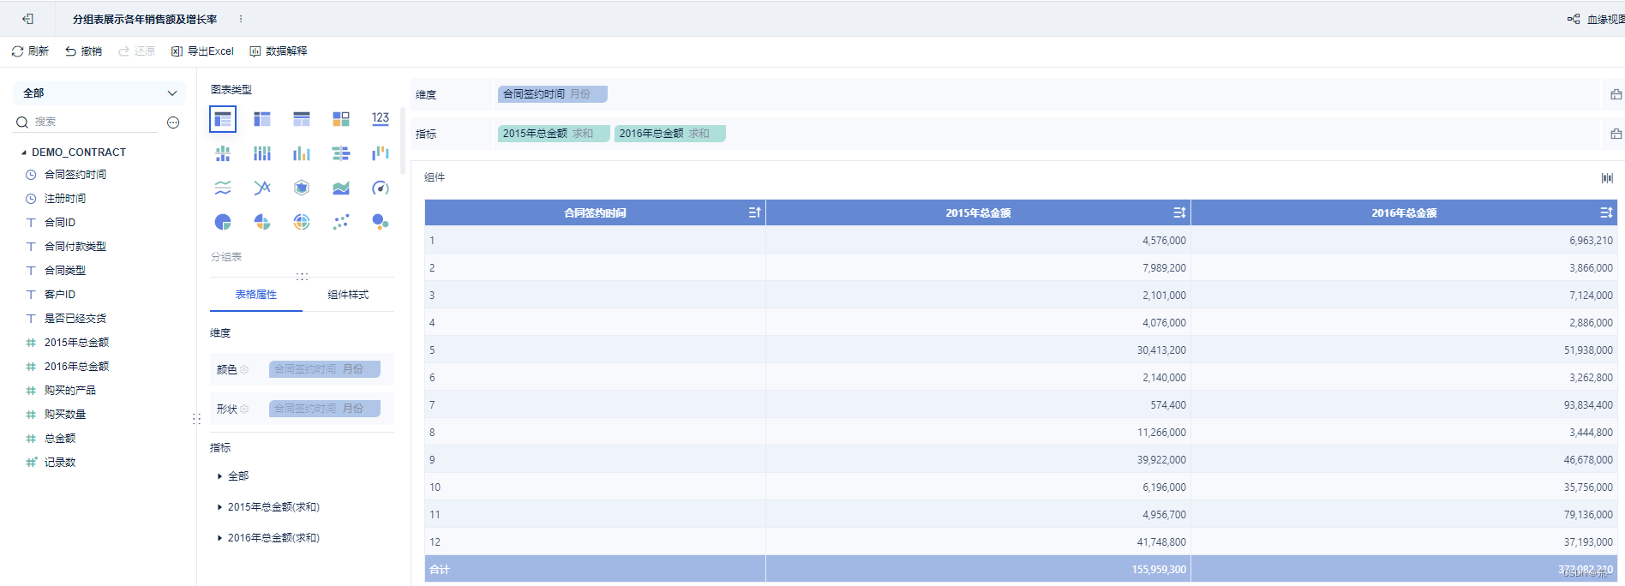The image size is (1625, 586).
Task: Sort the 2015年总金额 column
Action: (x=1179, y=212)
